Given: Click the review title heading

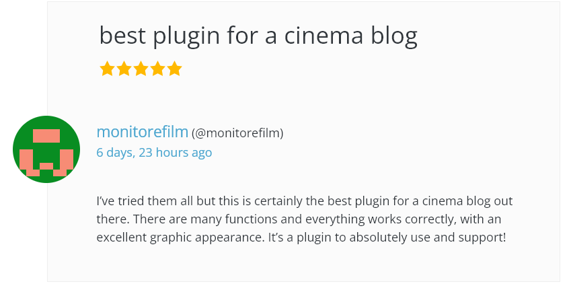Looking at the screenshot, I should tap(258, 36).
